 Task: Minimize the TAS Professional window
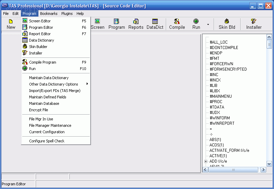(252, 6)
